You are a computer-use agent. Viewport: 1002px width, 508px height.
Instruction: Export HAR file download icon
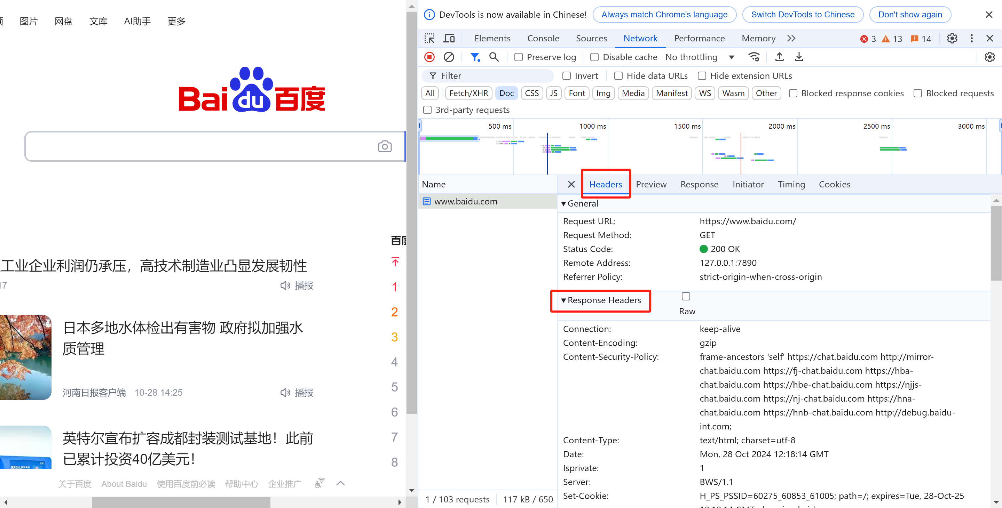(798, 57)
